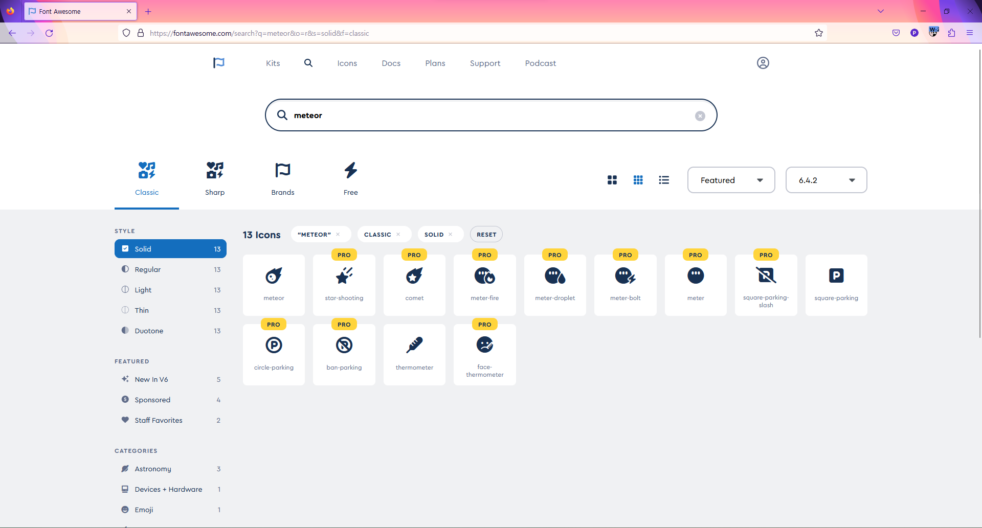Open the meter-droplet icon card
The width and height of the screenshot is (982, 528).
click(x=555, y=285)
